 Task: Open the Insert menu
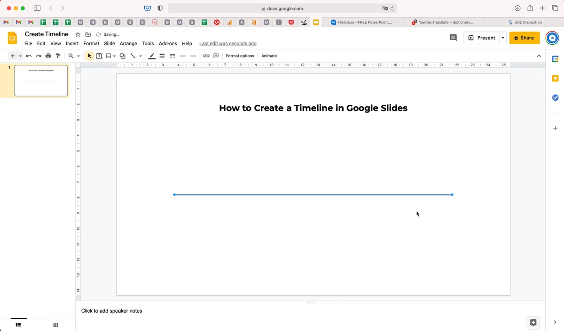72,43
